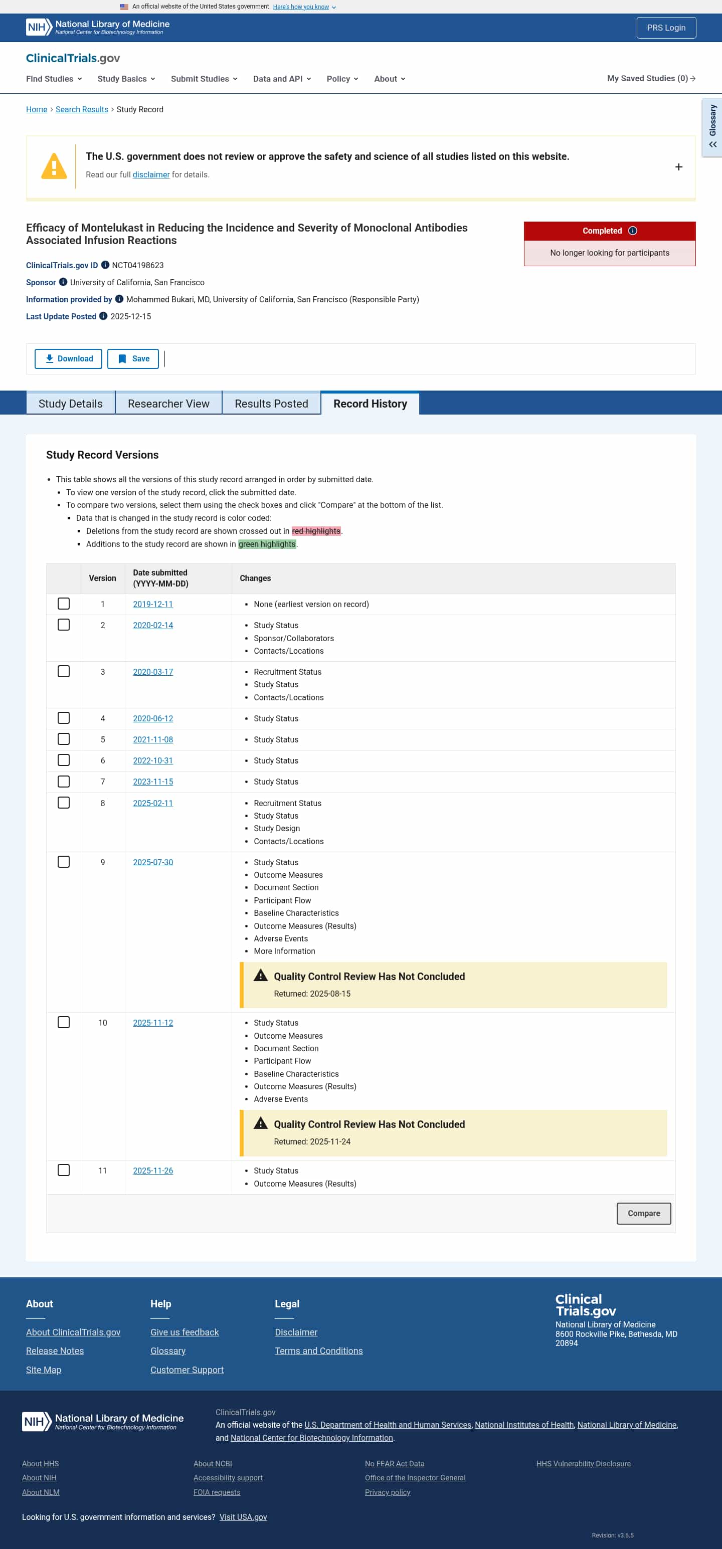Expand the About navigation menu
Image resolution: width=722 pixels, height=1549 pixels.
pyautogui.click(x=390, y=79)
